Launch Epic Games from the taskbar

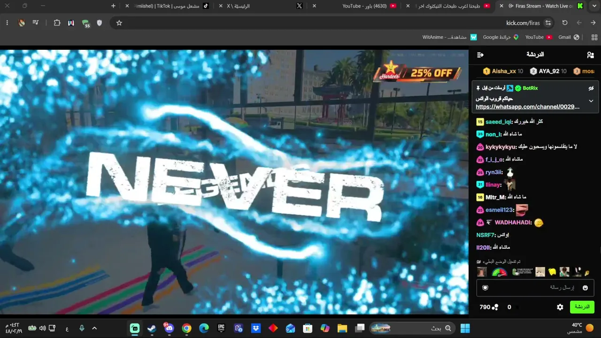[221, 328]
